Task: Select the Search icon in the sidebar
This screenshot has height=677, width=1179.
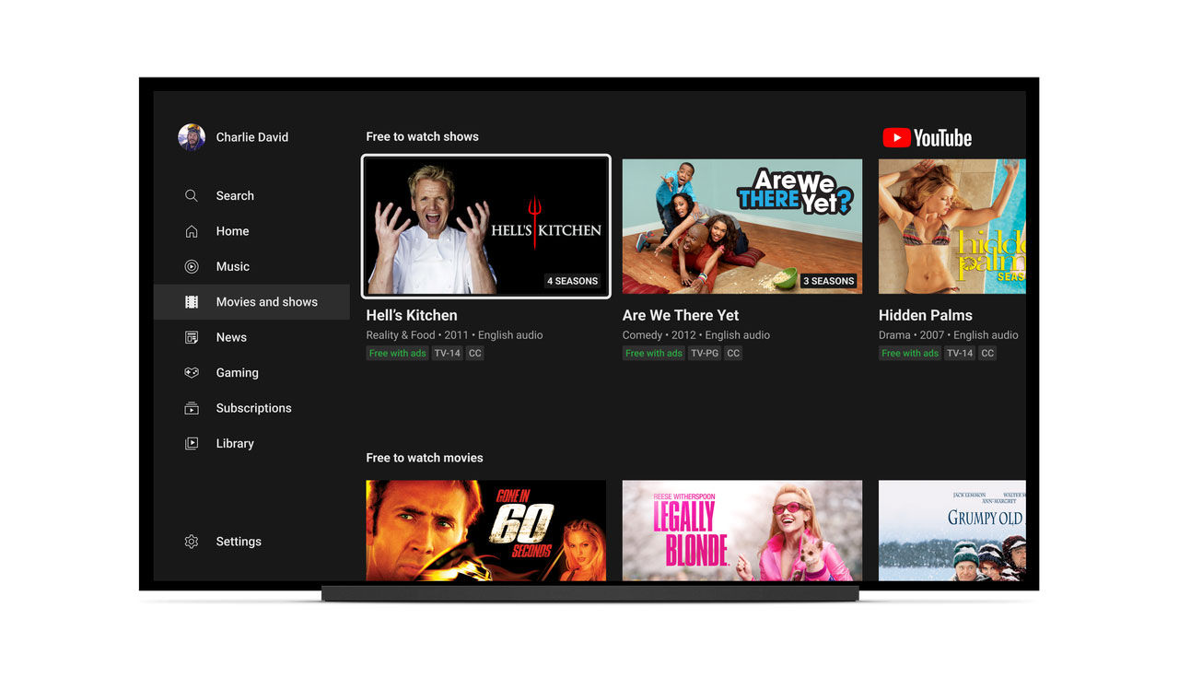Action: tap(191, 195)
